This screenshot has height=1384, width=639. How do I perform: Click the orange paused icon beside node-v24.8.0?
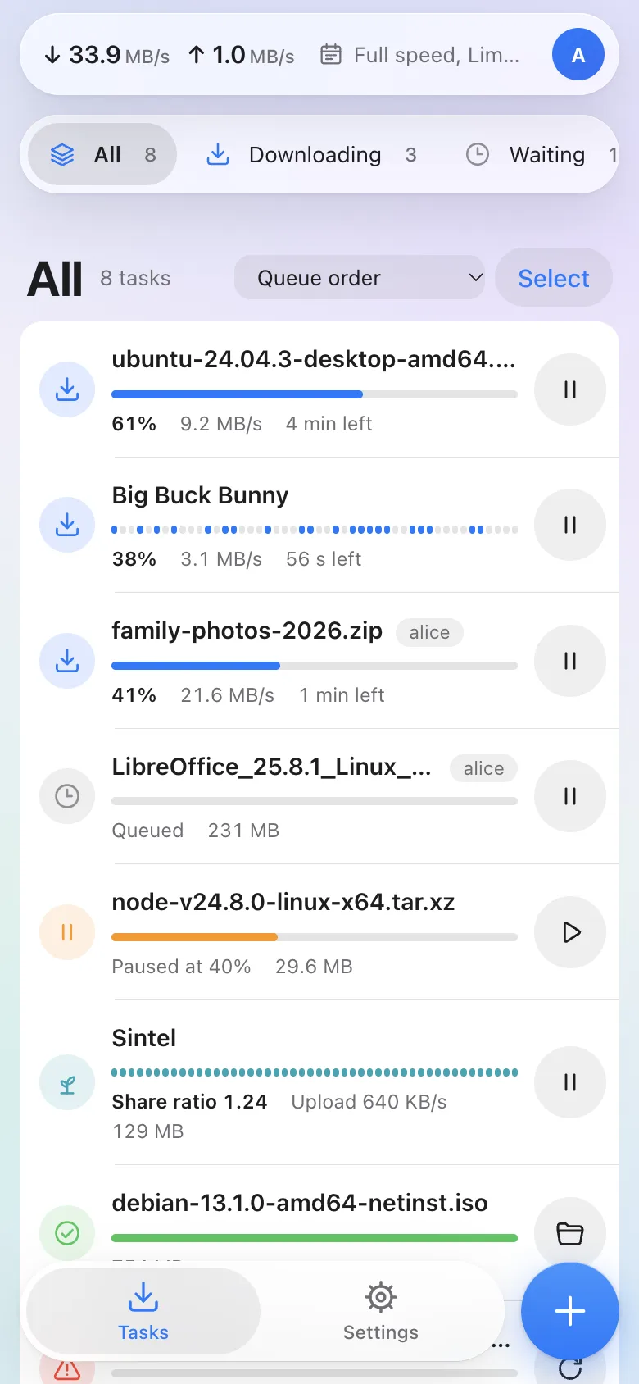pyautogui.click(x=67, y=932)
